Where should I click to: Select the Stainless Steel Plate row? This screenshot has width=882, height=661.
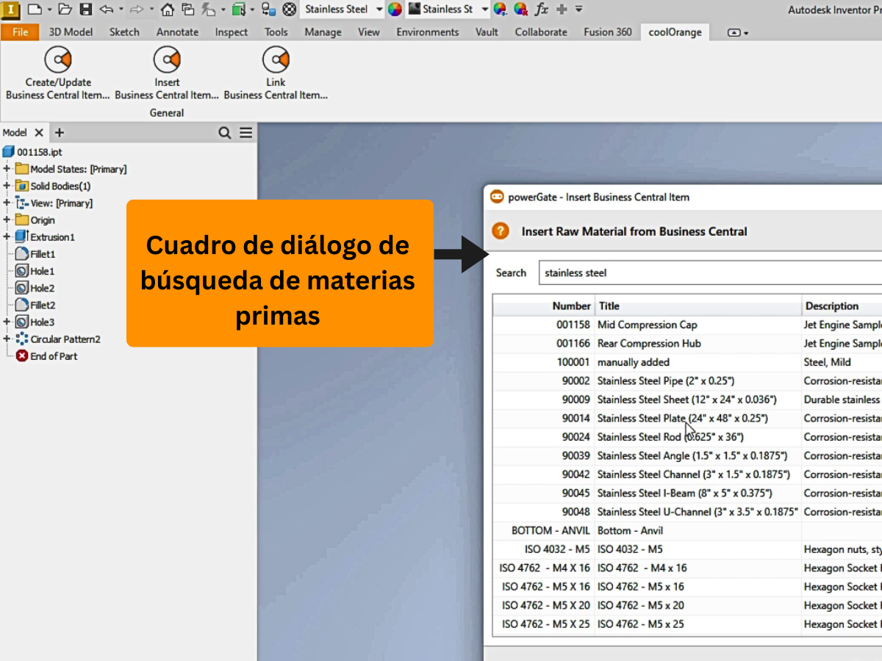pyautogui.click(x=687, y=419)
